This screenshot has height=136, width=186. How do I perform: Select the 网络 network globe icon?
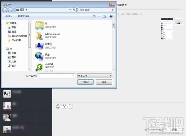click(x=39, y=56)
